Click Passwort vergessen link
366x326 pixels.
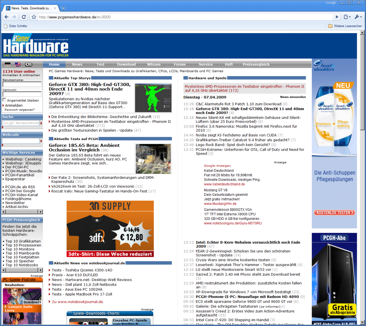point(20,110)
